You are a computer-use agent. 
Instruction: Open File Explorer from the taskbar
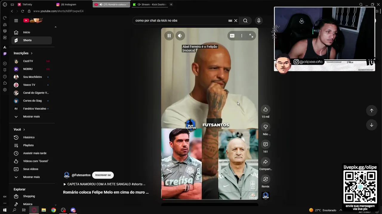coord(44,210)
